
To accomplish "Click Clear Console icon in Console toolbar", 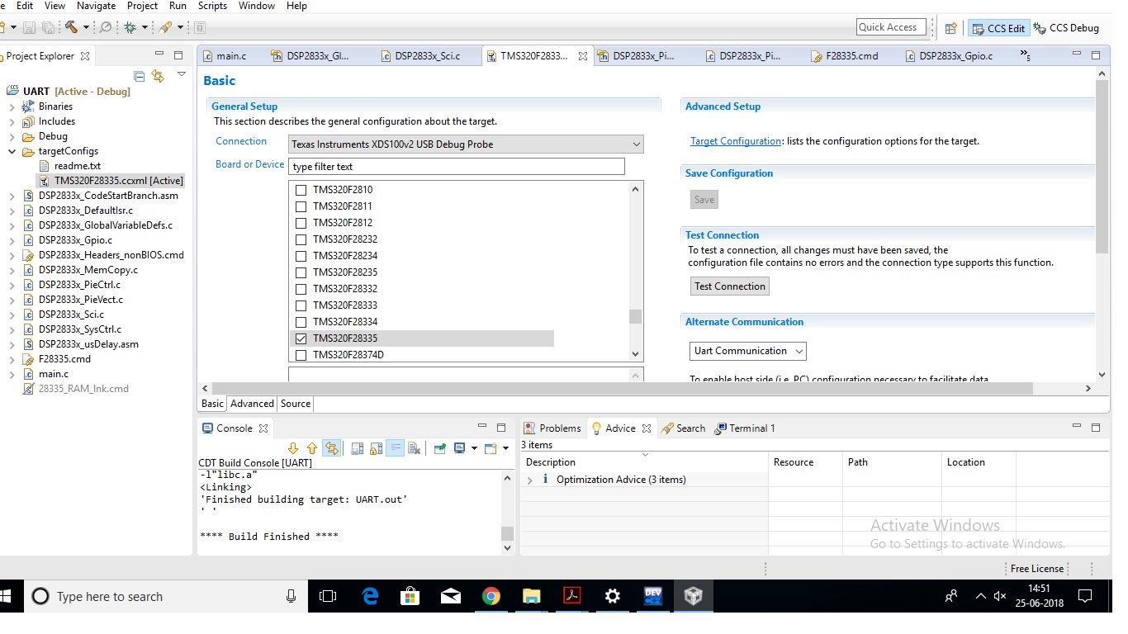I will tap(415, 448).
